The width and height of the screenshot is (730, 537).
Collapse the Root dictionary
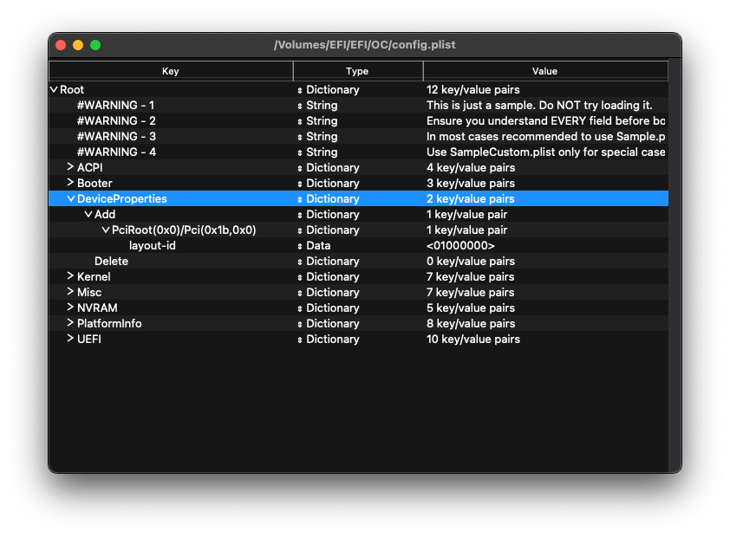55,90
